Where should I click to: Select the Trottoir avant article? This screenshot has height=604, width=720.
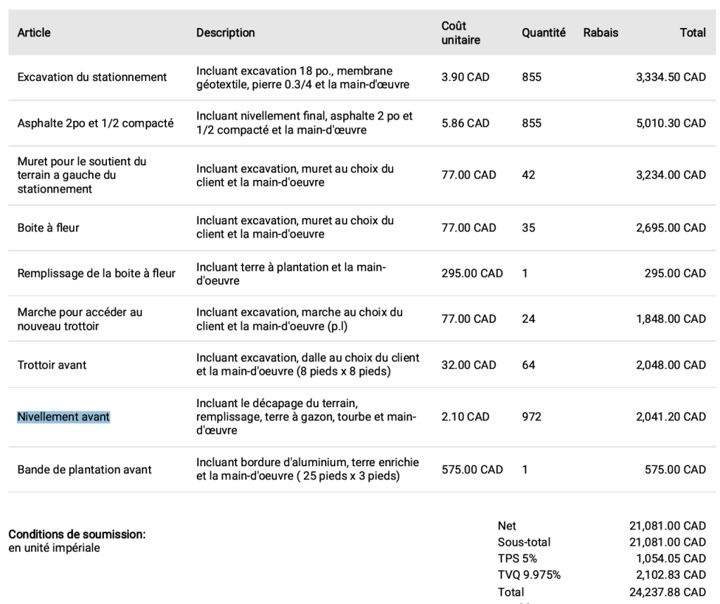point(52,365)
